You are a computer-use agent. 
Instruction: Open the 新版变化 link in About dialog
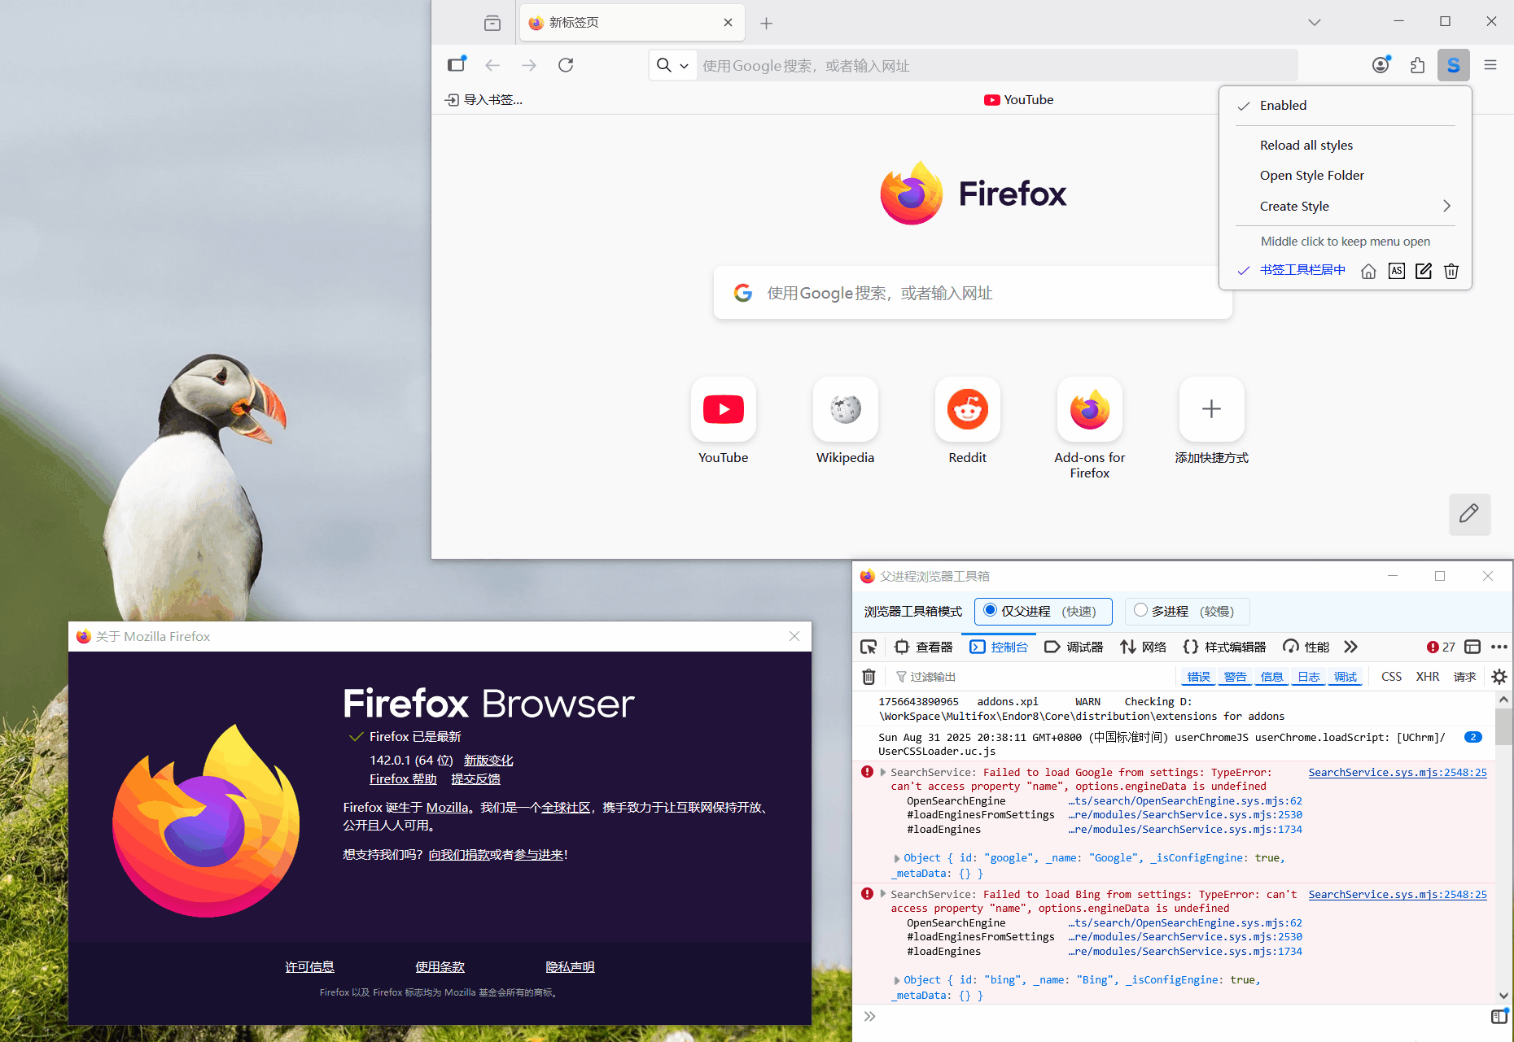pyautogui.click(x=488, y=761)
